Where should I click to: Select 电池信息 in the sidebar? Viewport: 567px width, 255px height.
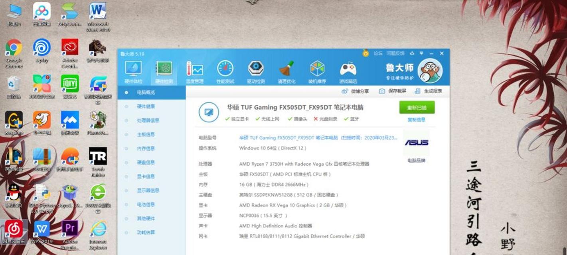click(152, 204)
